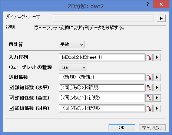Image resolution: width=172 pixels, height=135 pixels.
Task: Open arrow menu next to 入力行列 field
Action: [157, 57]
